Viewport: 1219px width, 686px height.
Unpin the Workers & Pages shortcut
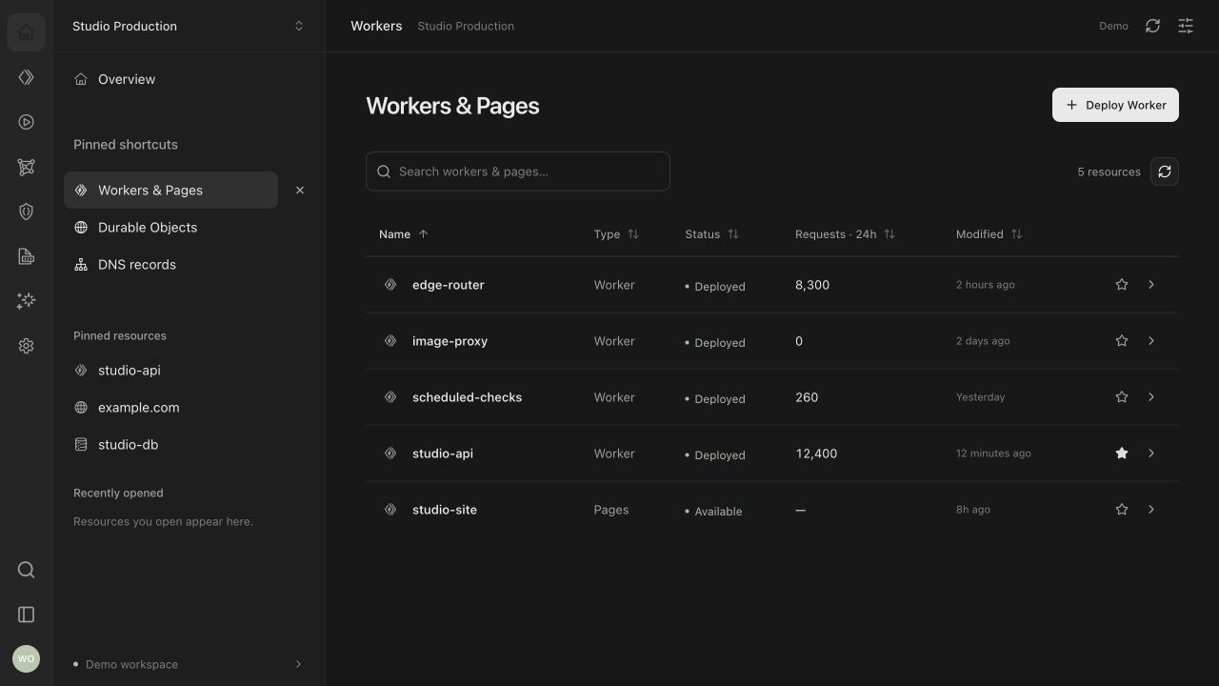point(300,191)
